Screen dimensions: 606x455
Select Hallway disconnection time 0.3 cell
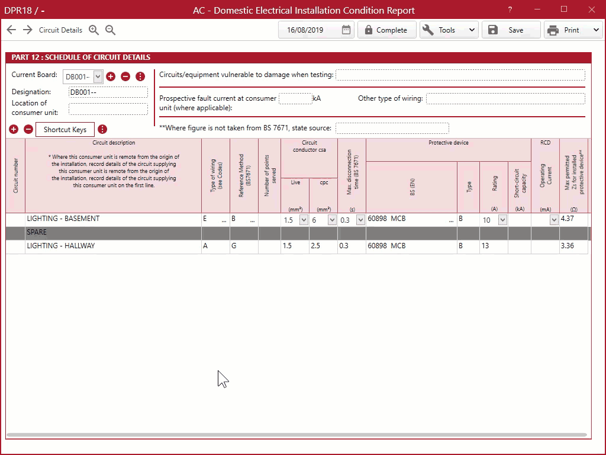tap(352, 246)
